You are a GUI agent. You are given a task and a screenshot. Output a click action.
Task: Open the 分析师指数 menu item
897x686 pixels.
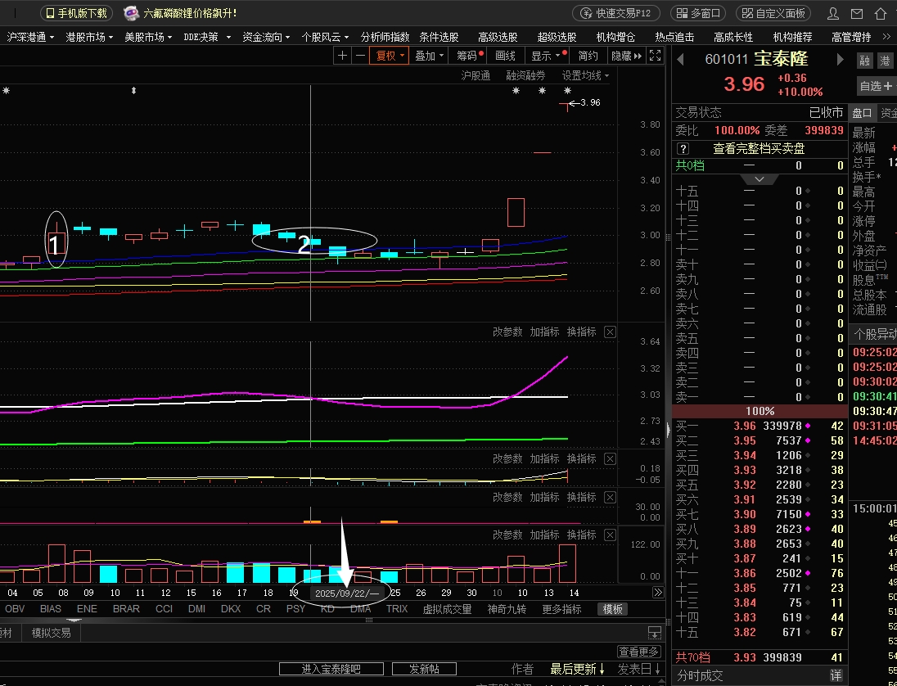(385, 37)
